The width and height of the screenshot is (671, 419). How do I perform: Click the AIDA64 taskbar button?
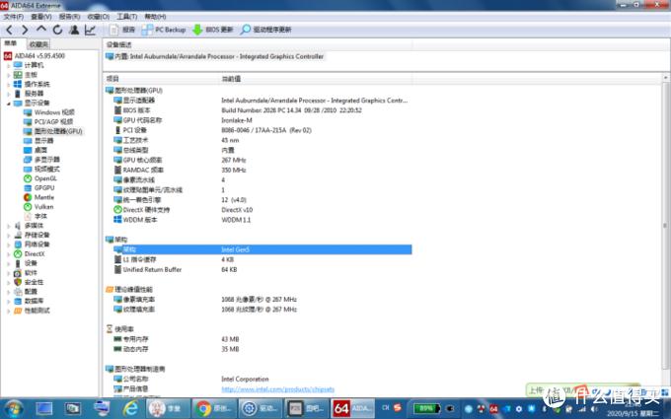tap(353, 409)
